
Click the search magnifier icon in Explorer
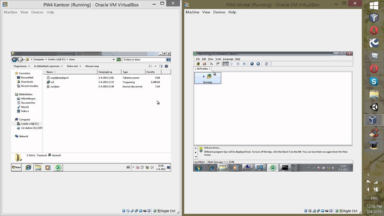[x=168, y=59]
